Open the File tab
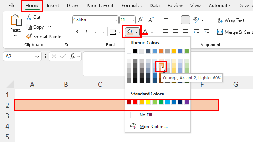 12,6
